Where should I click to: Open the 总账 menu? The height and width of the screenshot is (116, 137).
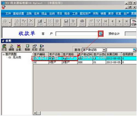[x=29, y=13]
